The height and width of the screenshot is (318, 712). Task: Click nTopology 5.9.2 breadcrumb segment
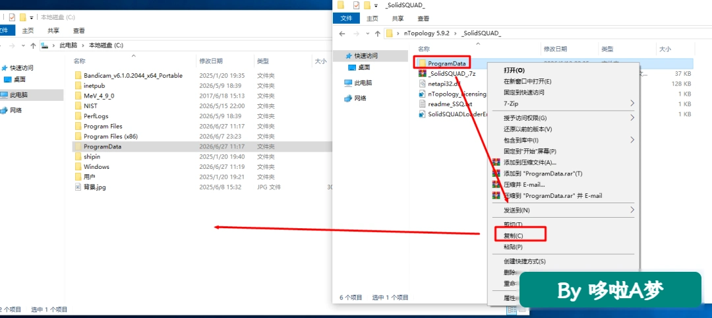click(427, 34)
